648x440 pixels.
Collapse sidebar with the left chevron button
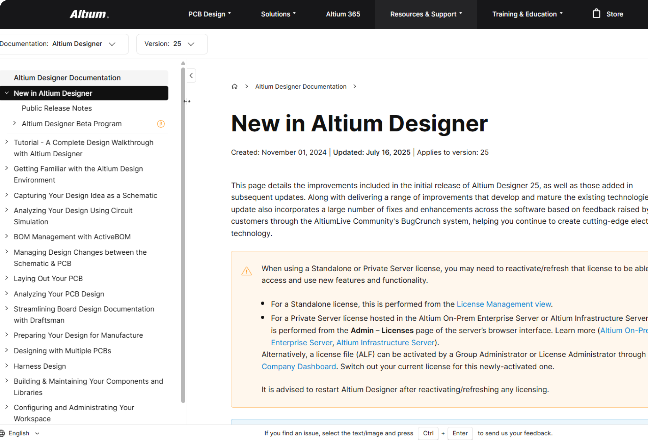pos(191,75)
